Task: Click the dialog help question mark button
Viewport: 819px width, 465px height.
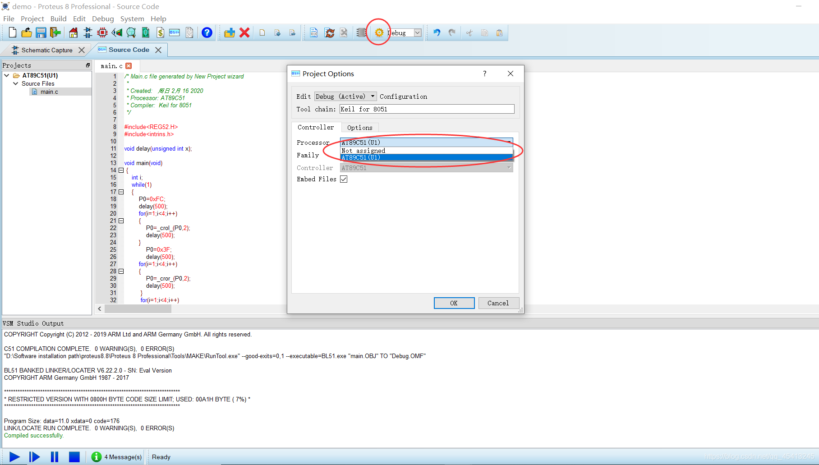Action: 485,74
